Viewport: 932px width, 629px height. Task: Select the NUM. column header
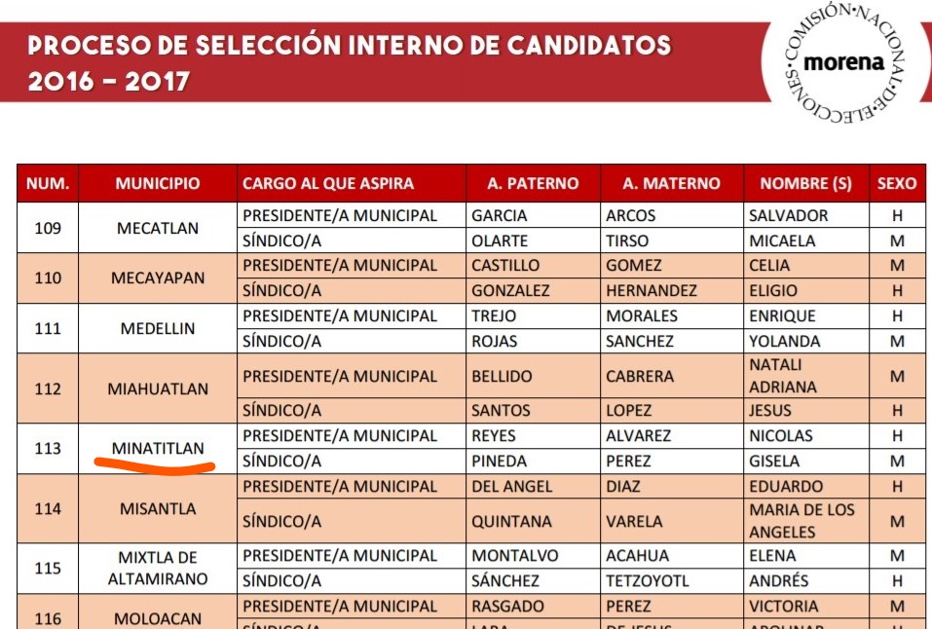(x=48, y=183)
